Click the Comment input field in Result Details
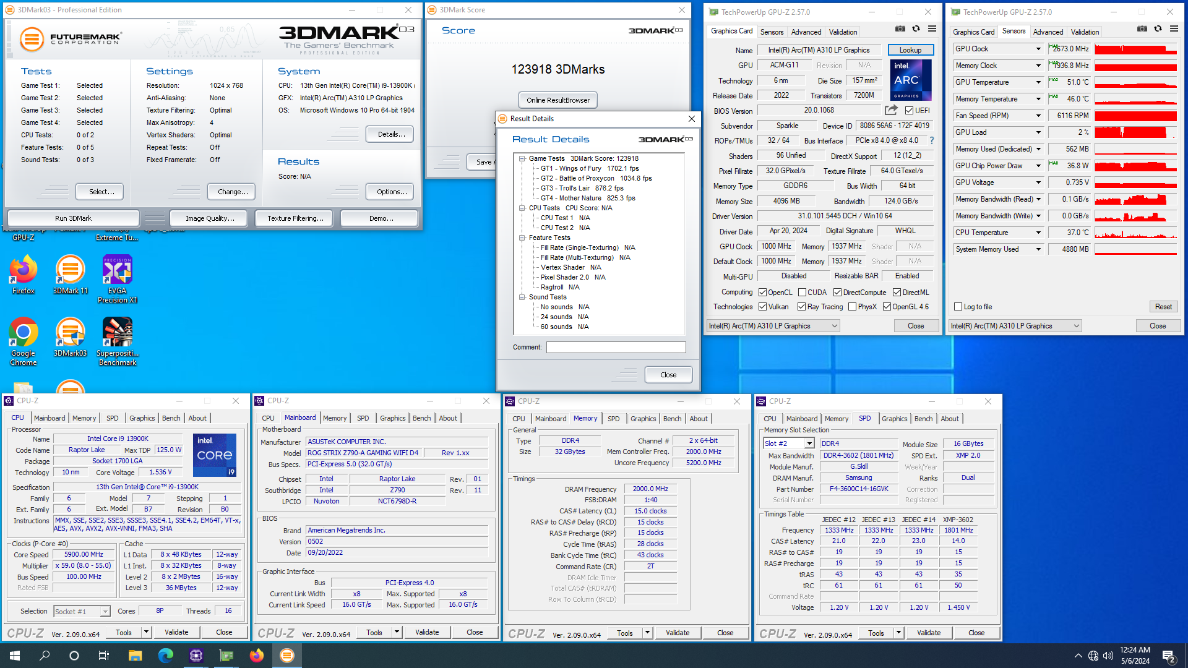1188x668 pixels. pos(616,348)
